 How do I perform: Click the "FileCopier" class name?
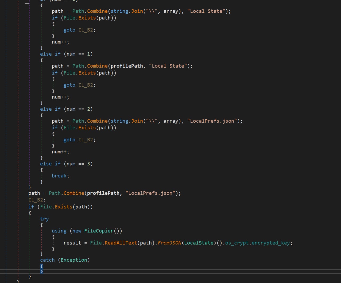click(x=99, y=231)
